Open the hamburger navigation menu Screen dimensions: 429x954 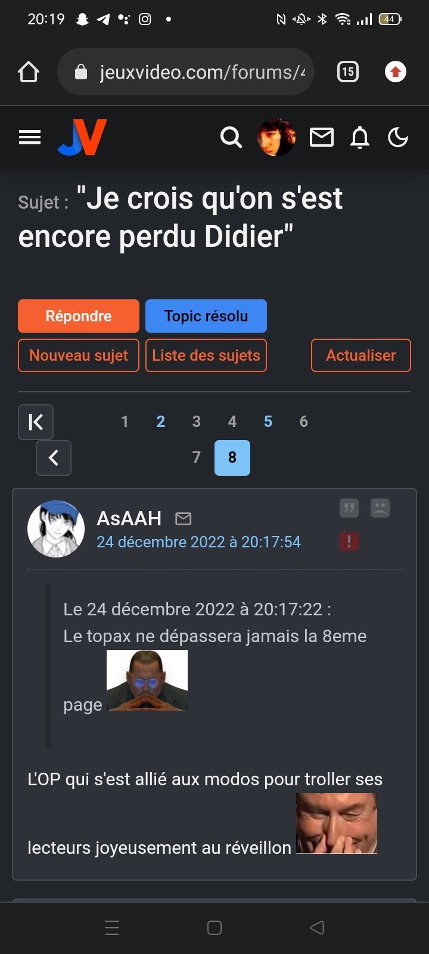30,138
